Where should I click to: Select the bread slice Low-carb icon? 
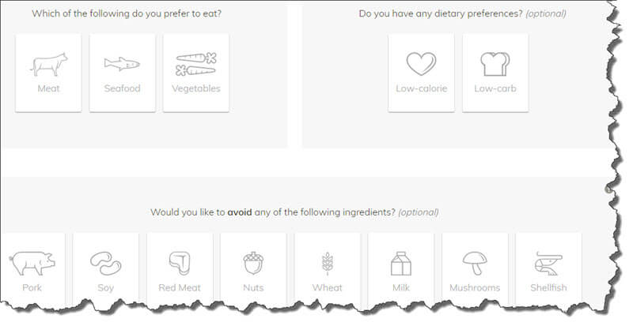coord(495,64)
